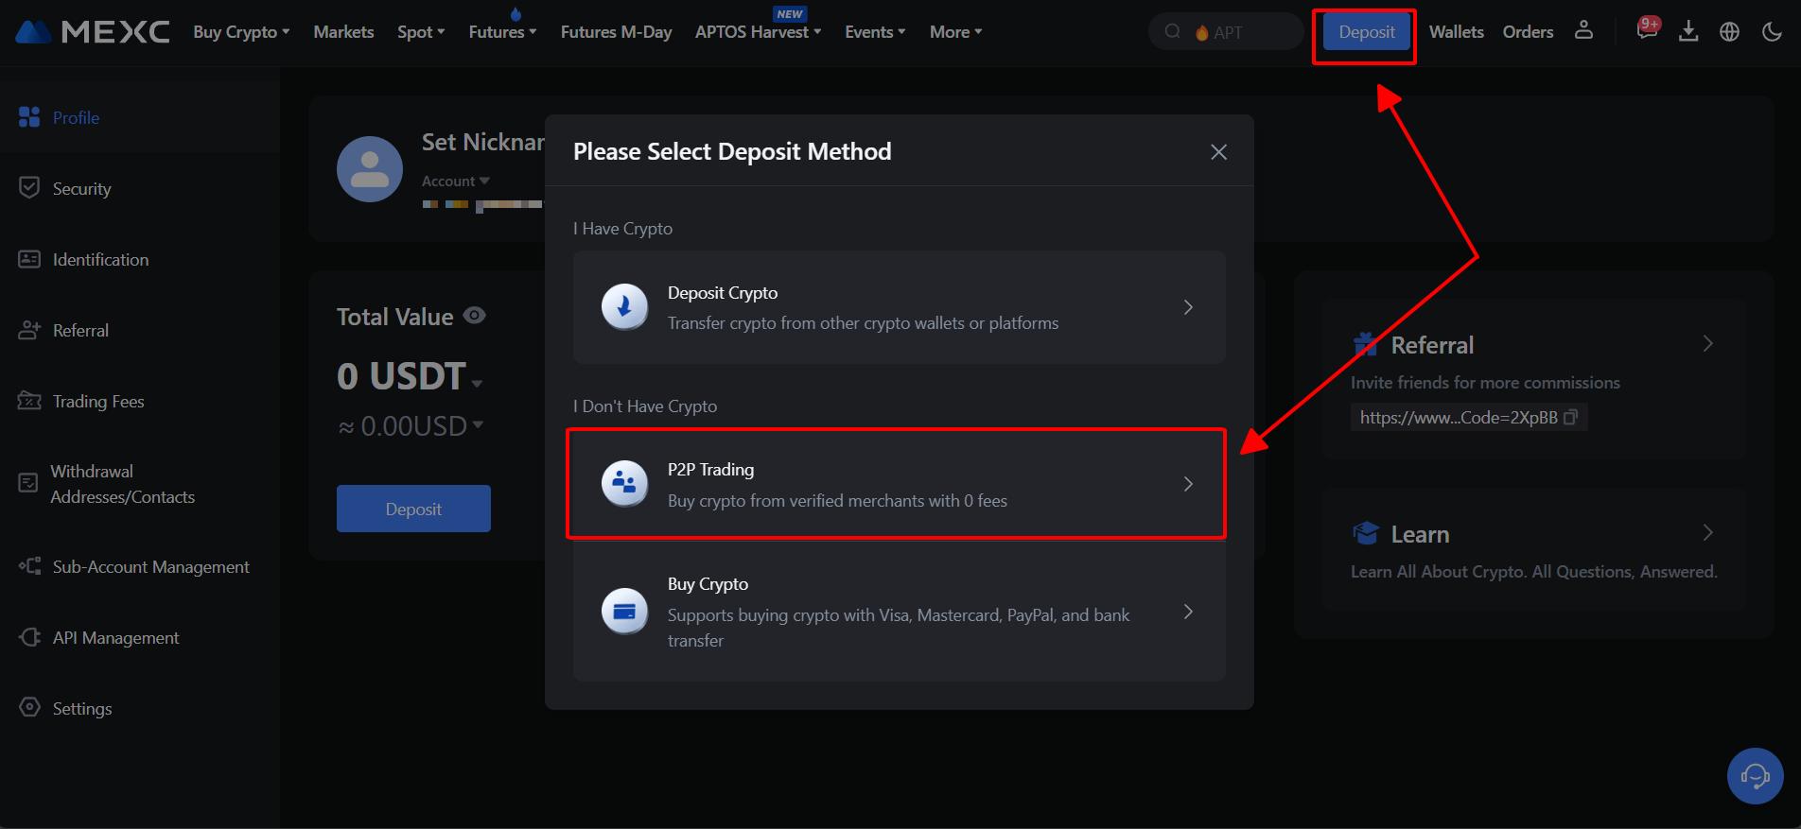Click the Referral gift icon on card
1801x829 pixels.
(1365, 344)
